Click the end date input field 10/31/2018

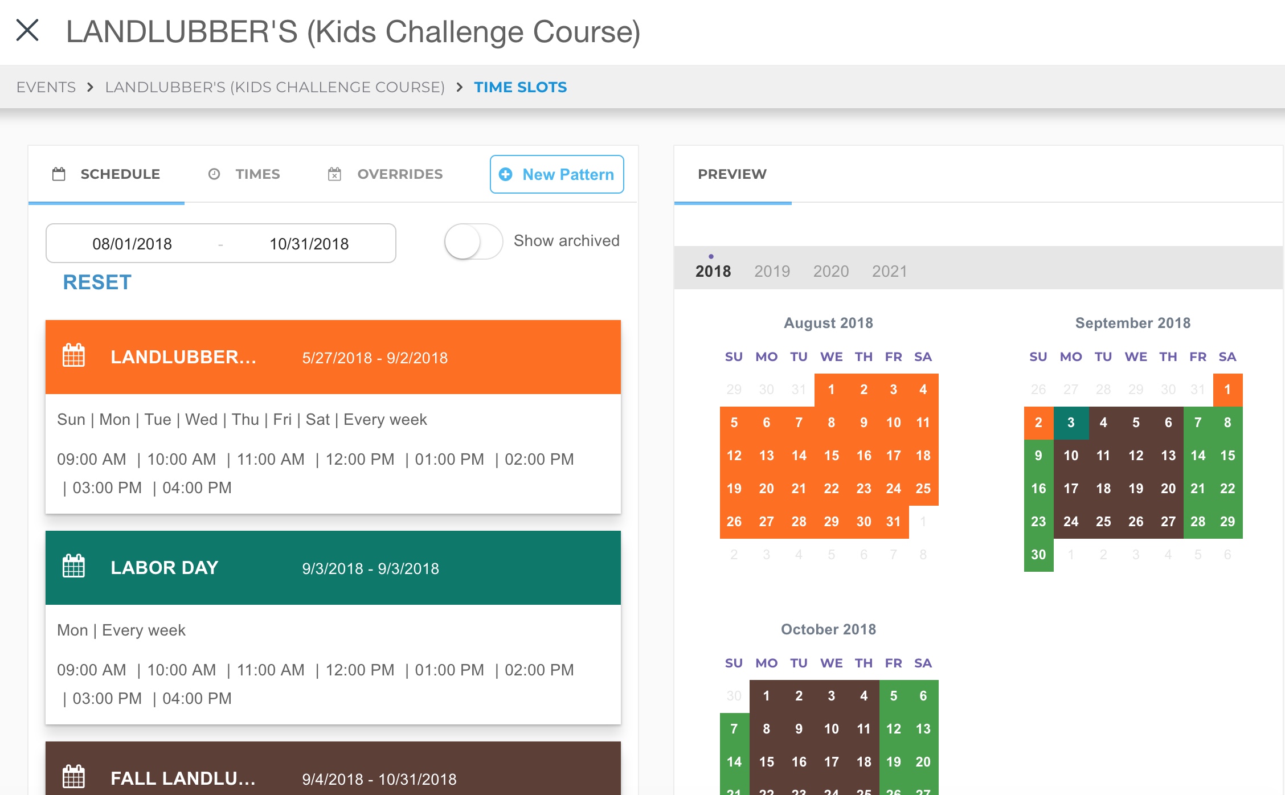click(x=309, y=243)
